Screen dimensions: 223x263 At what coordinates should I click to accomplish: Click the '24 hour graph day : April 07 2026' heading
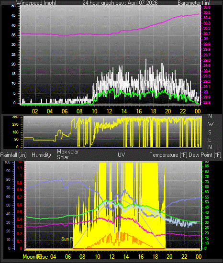point(120,3)
